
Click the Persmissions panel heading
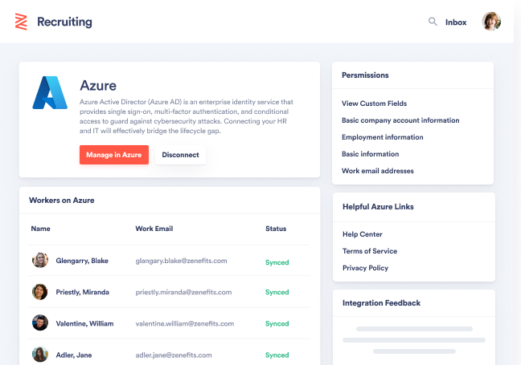[x=365, y=75]
